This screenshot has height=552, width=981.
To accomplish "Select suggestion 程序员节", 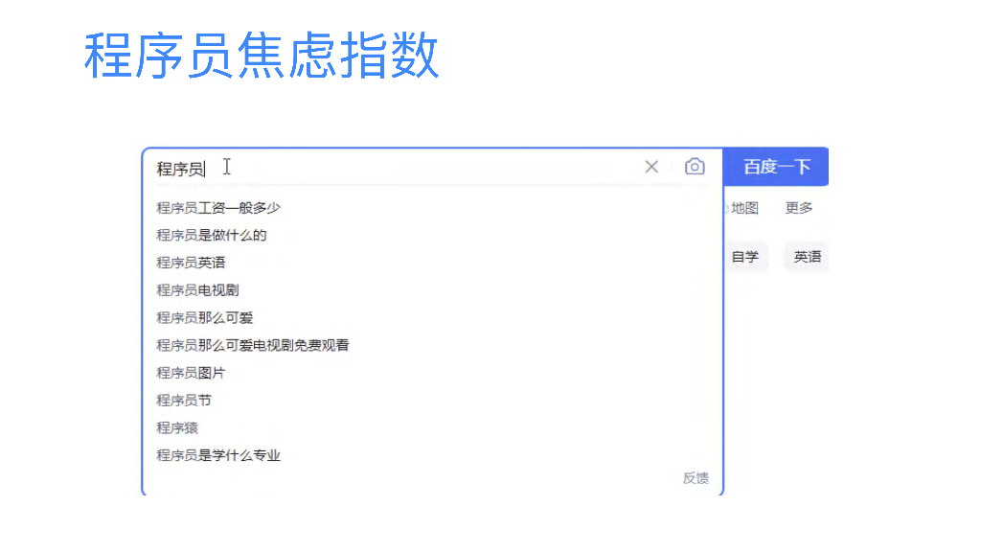I will tap(184, 401).
